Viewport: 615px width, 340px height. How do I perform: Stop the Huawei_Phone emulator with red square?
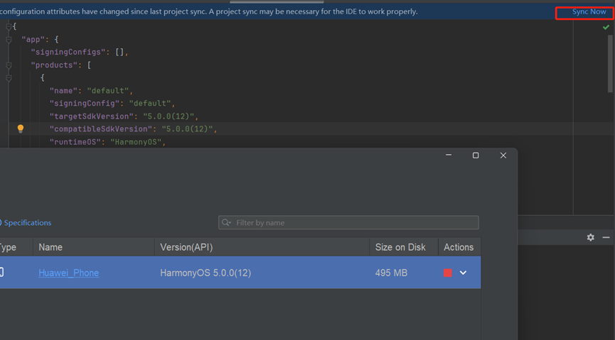point(447,273)
